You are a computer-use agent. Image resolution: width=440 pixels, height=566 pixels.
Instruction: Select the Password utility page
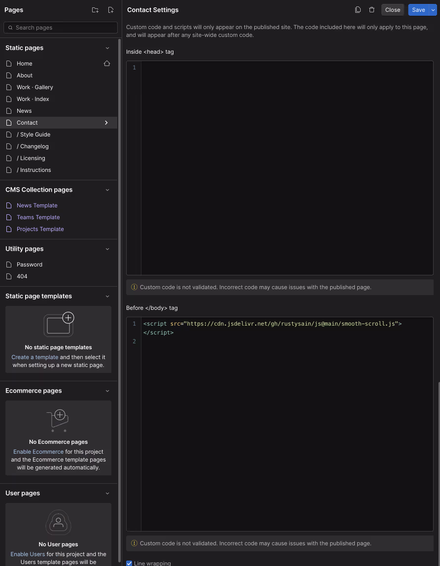59,265
